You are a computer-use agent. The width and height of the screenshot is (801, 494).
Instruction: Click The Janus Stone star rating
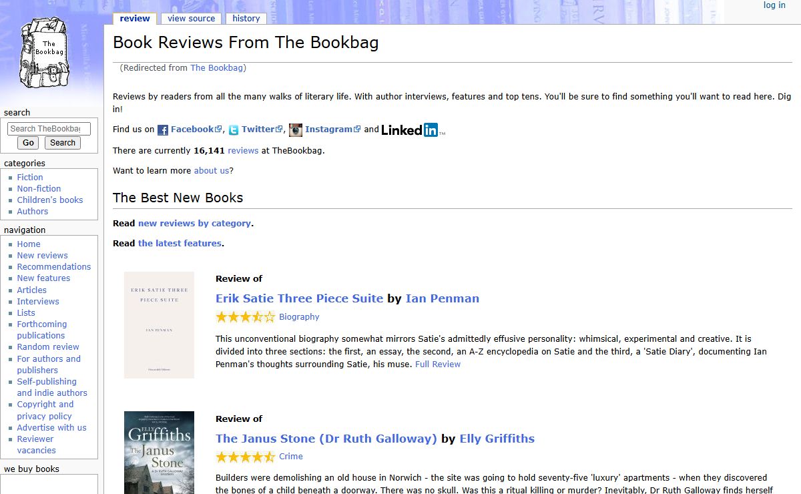click(245, 457)
